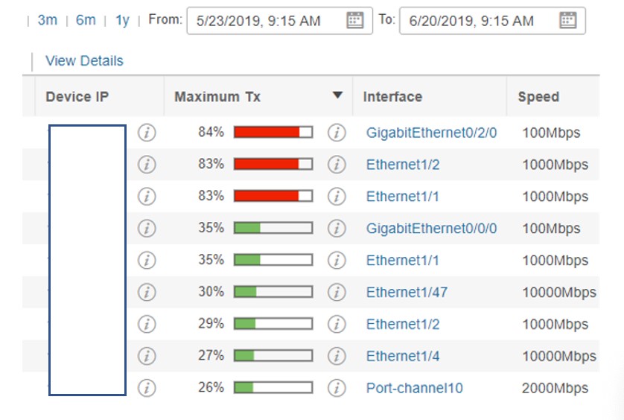Viewport: 624px width, 420px height.
Task: Click the 84% red utilization bar
Action: pos(273,132)
